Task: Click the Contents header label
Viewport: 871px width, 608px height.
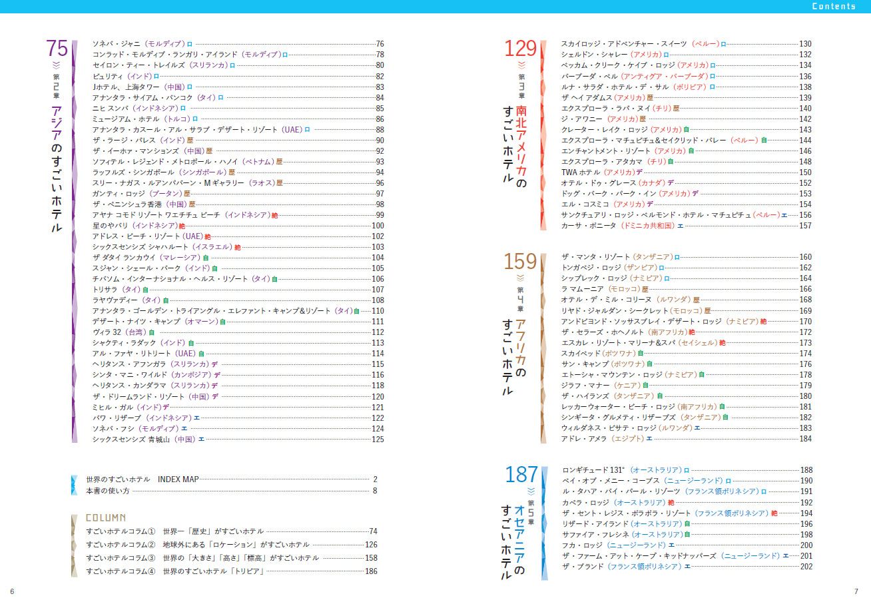Action: 834,7
